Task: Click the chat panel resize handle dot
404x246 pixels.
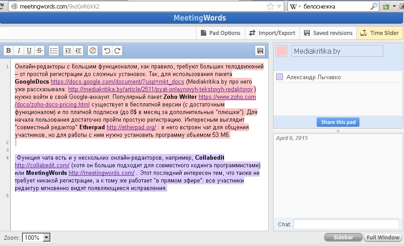Action: pos(338,131)
